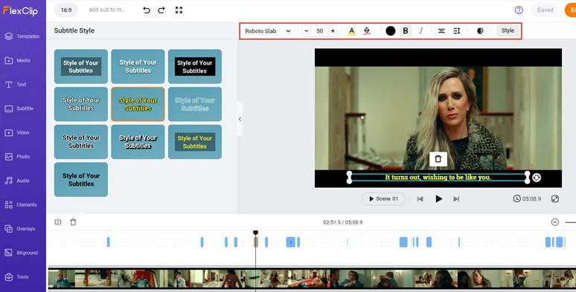Play the video preview
Screen dimensions: 576x292
pyautogui.click(x=438, y=199)
